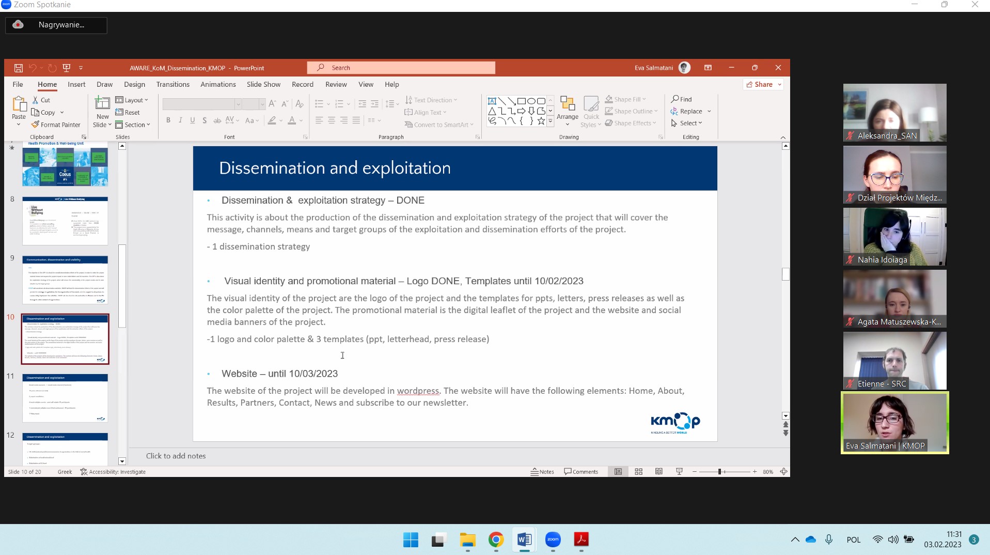Click the New Slide icon
Viewport: 990px width, 555px height.
click(102, 104)
